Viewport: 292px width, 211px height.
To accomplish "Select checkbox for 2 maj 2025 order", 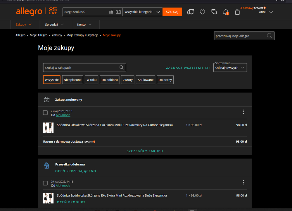I will (x=45, y=113).
